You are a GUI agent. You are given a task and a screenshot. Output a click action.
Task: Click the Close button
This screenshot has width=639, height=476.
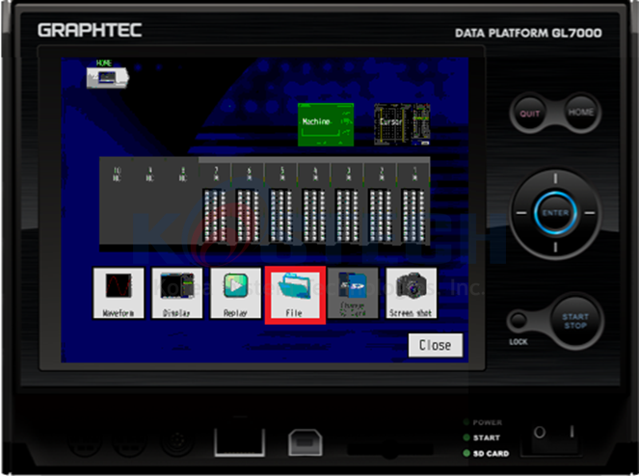436,345
